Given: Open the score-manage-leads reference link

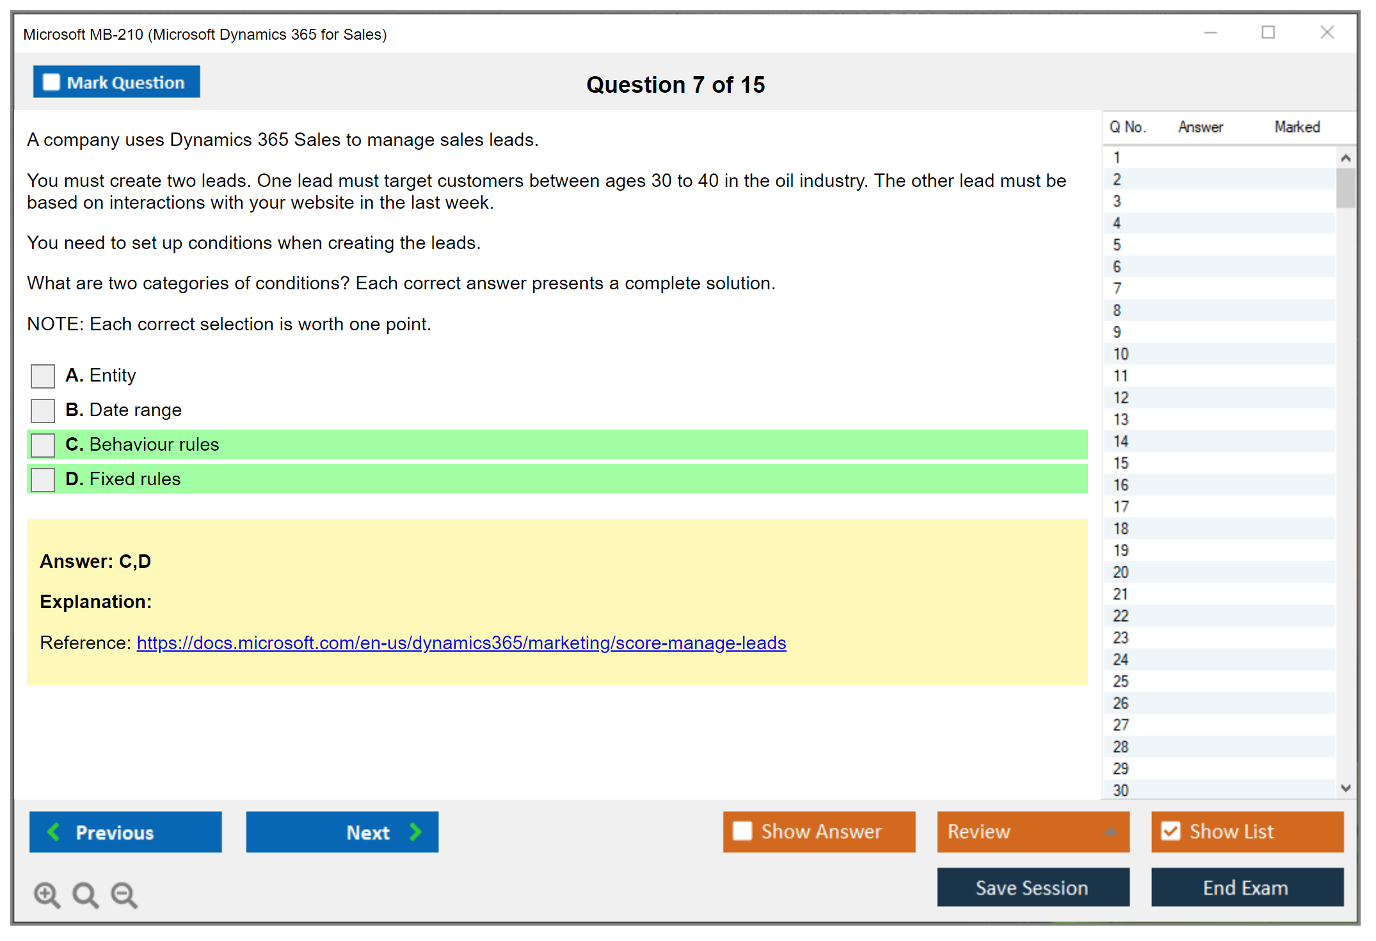Looking at the screenshot, I should click(x=461, y=643).
